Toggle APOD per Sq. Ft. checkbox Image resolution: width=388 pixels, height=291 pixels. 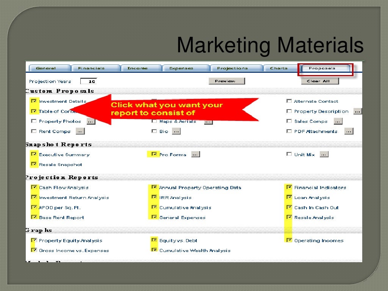click(x=34, y=207)
